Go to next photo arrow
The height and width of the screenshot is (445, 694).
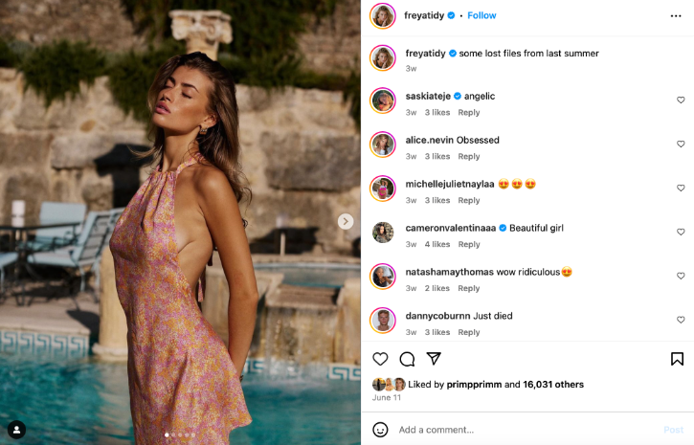click(x=346, y=221)
